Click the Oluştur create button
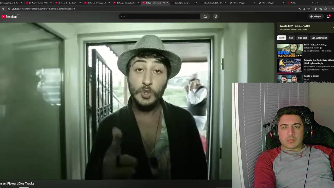This screenshot has width=334, height=188. 316,16
